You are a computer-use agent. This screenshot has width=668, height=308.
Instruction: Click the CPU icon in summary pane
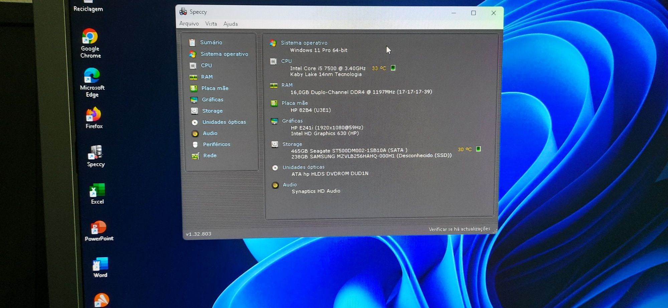(274, 61)
